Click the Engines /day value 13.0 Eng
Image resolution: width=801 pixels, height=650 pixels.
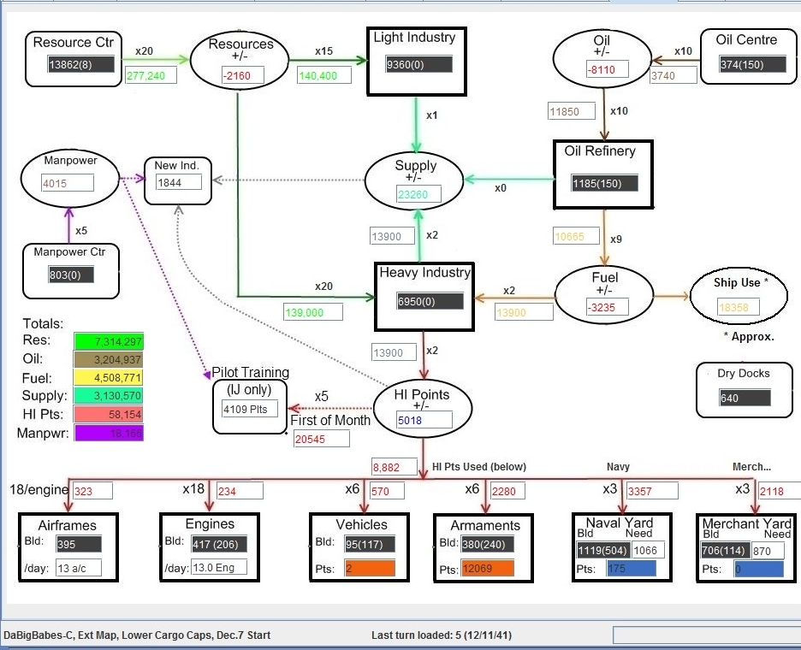[x=218, y=567]
